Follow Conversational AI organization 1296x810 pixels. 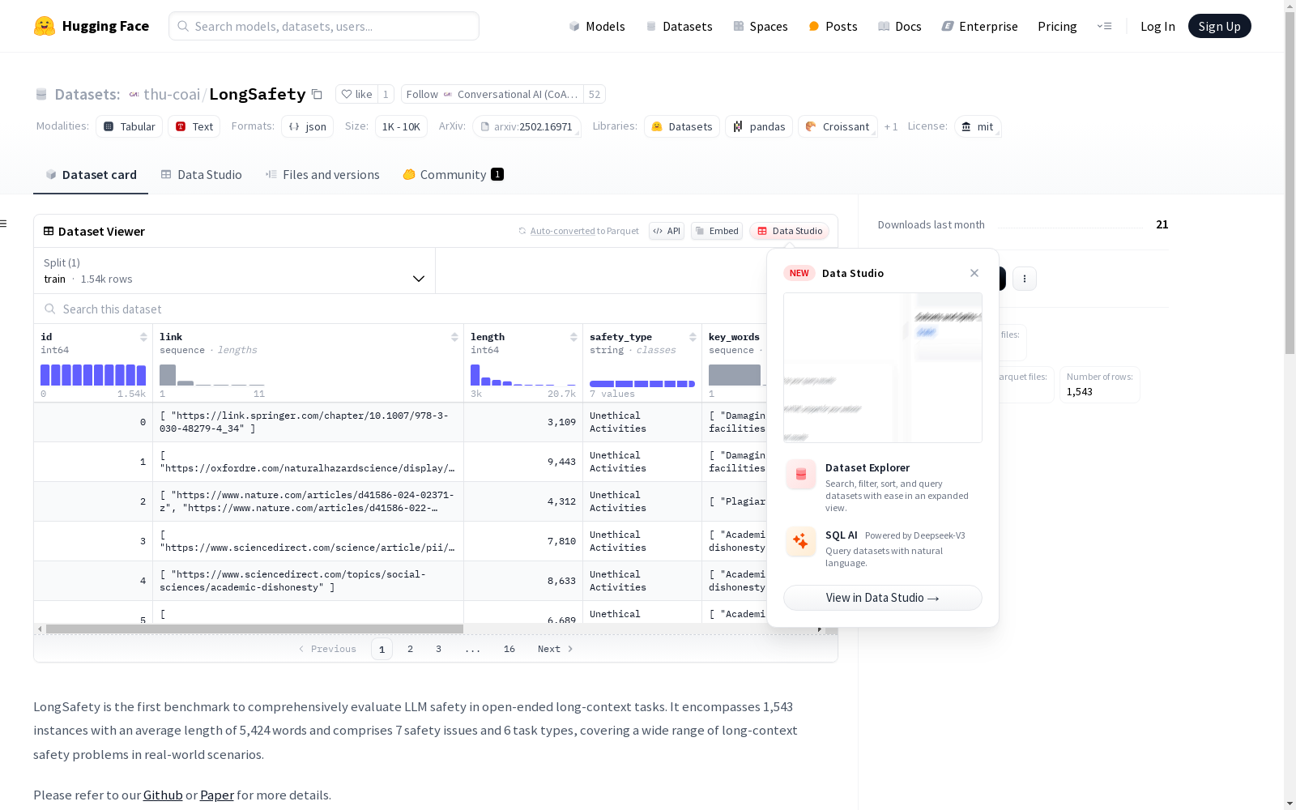[492, 94]
